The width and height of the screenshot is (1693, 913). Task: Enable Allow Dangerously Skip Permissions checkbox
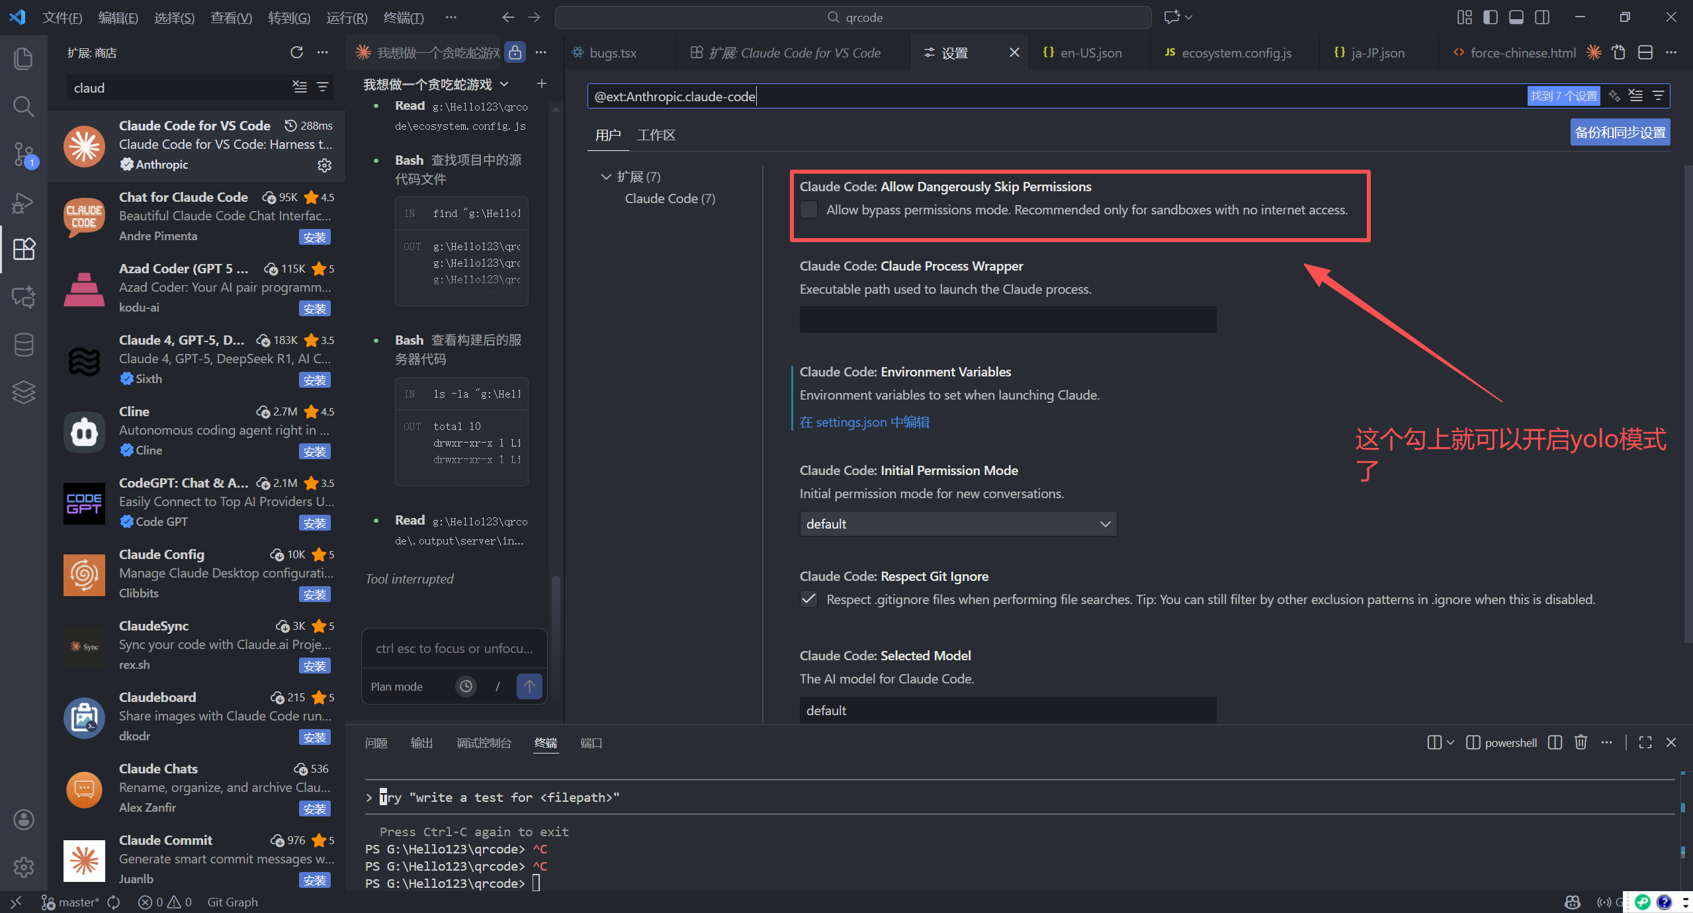pos(808,210)
